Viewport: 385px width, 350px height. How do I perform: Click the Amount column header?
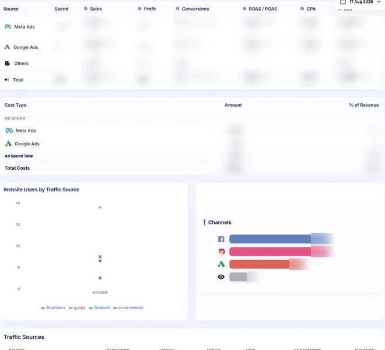(233, 105)
